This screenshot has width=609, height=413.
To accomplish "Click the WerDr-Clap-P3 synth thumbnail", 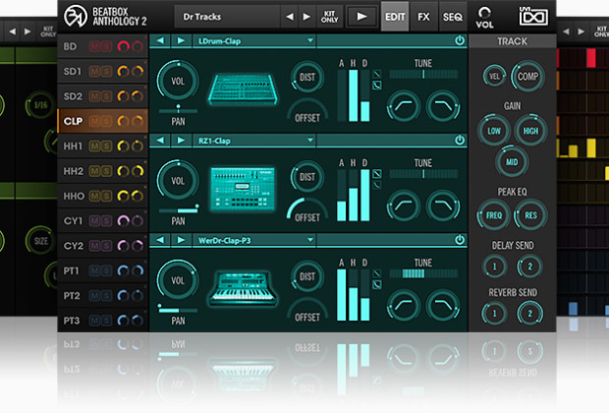I will tap(243, 288).
